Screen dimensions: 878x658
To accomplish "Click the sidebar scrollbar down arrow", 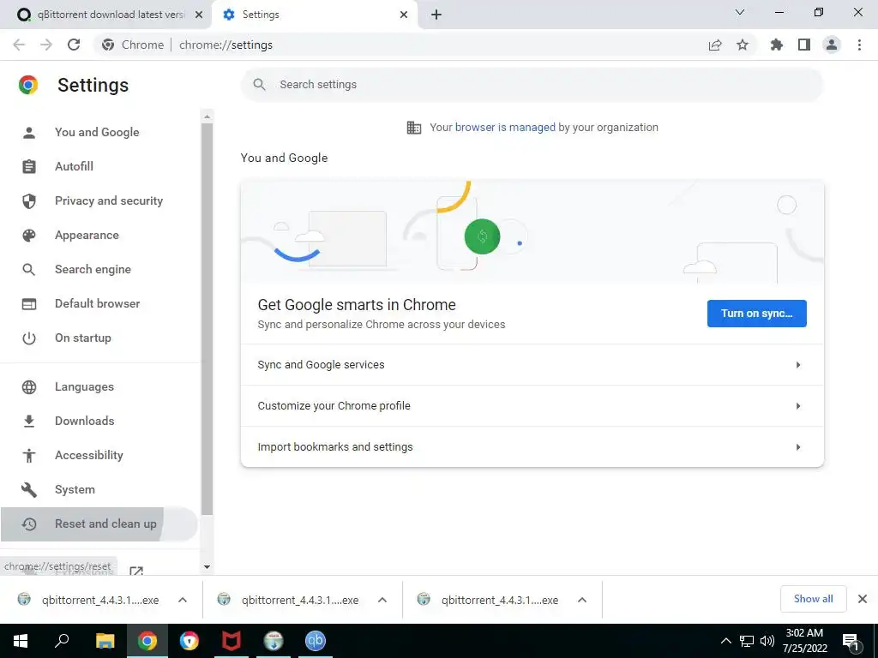I will click(x=207, y=567).
